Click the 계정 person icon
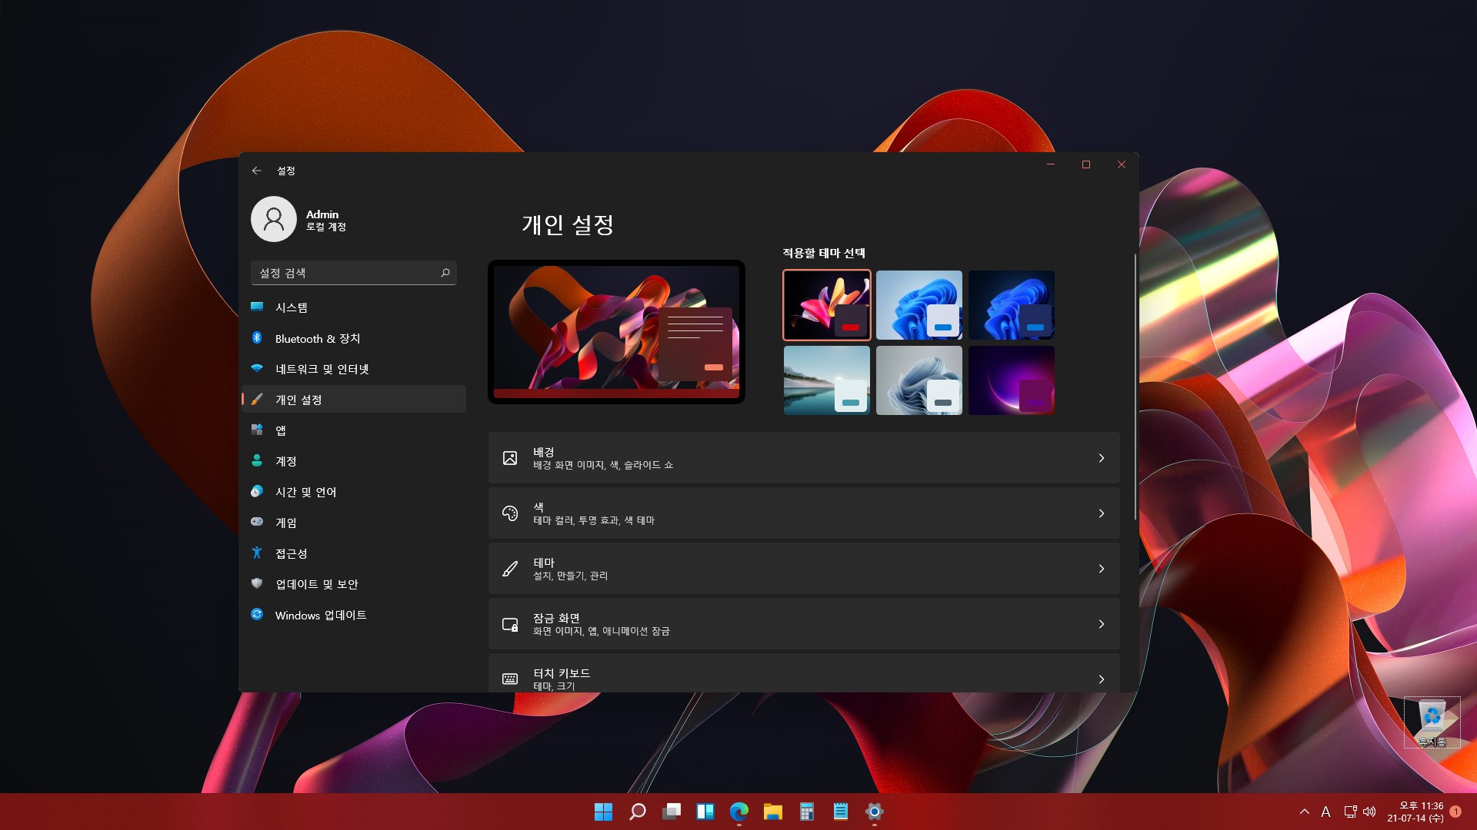 point(257,460)
